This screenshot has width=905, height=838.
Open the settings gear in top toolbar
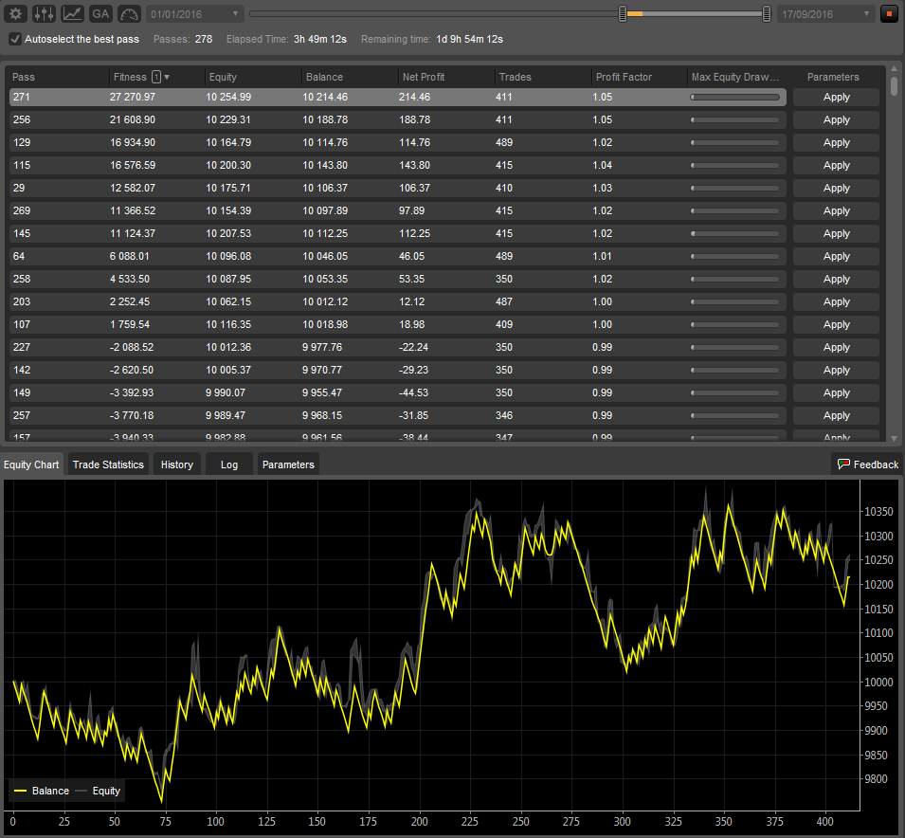[x=16, y=13]
